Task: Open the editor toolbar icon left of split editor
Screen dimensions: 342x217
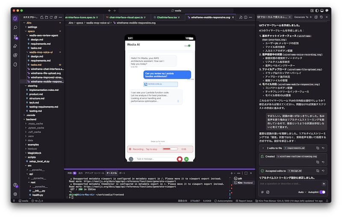Action: point(241,17)
